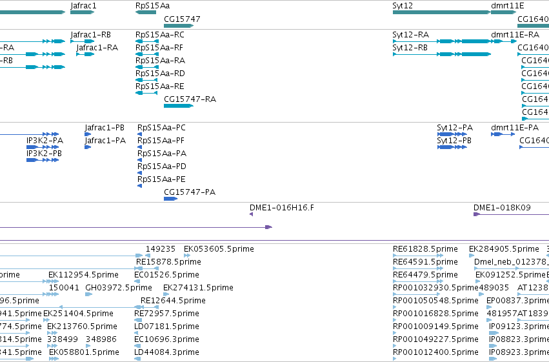Click protein IP3K2-PA
Viewport: 549px width, 362px height.
(x=45, y=141)
